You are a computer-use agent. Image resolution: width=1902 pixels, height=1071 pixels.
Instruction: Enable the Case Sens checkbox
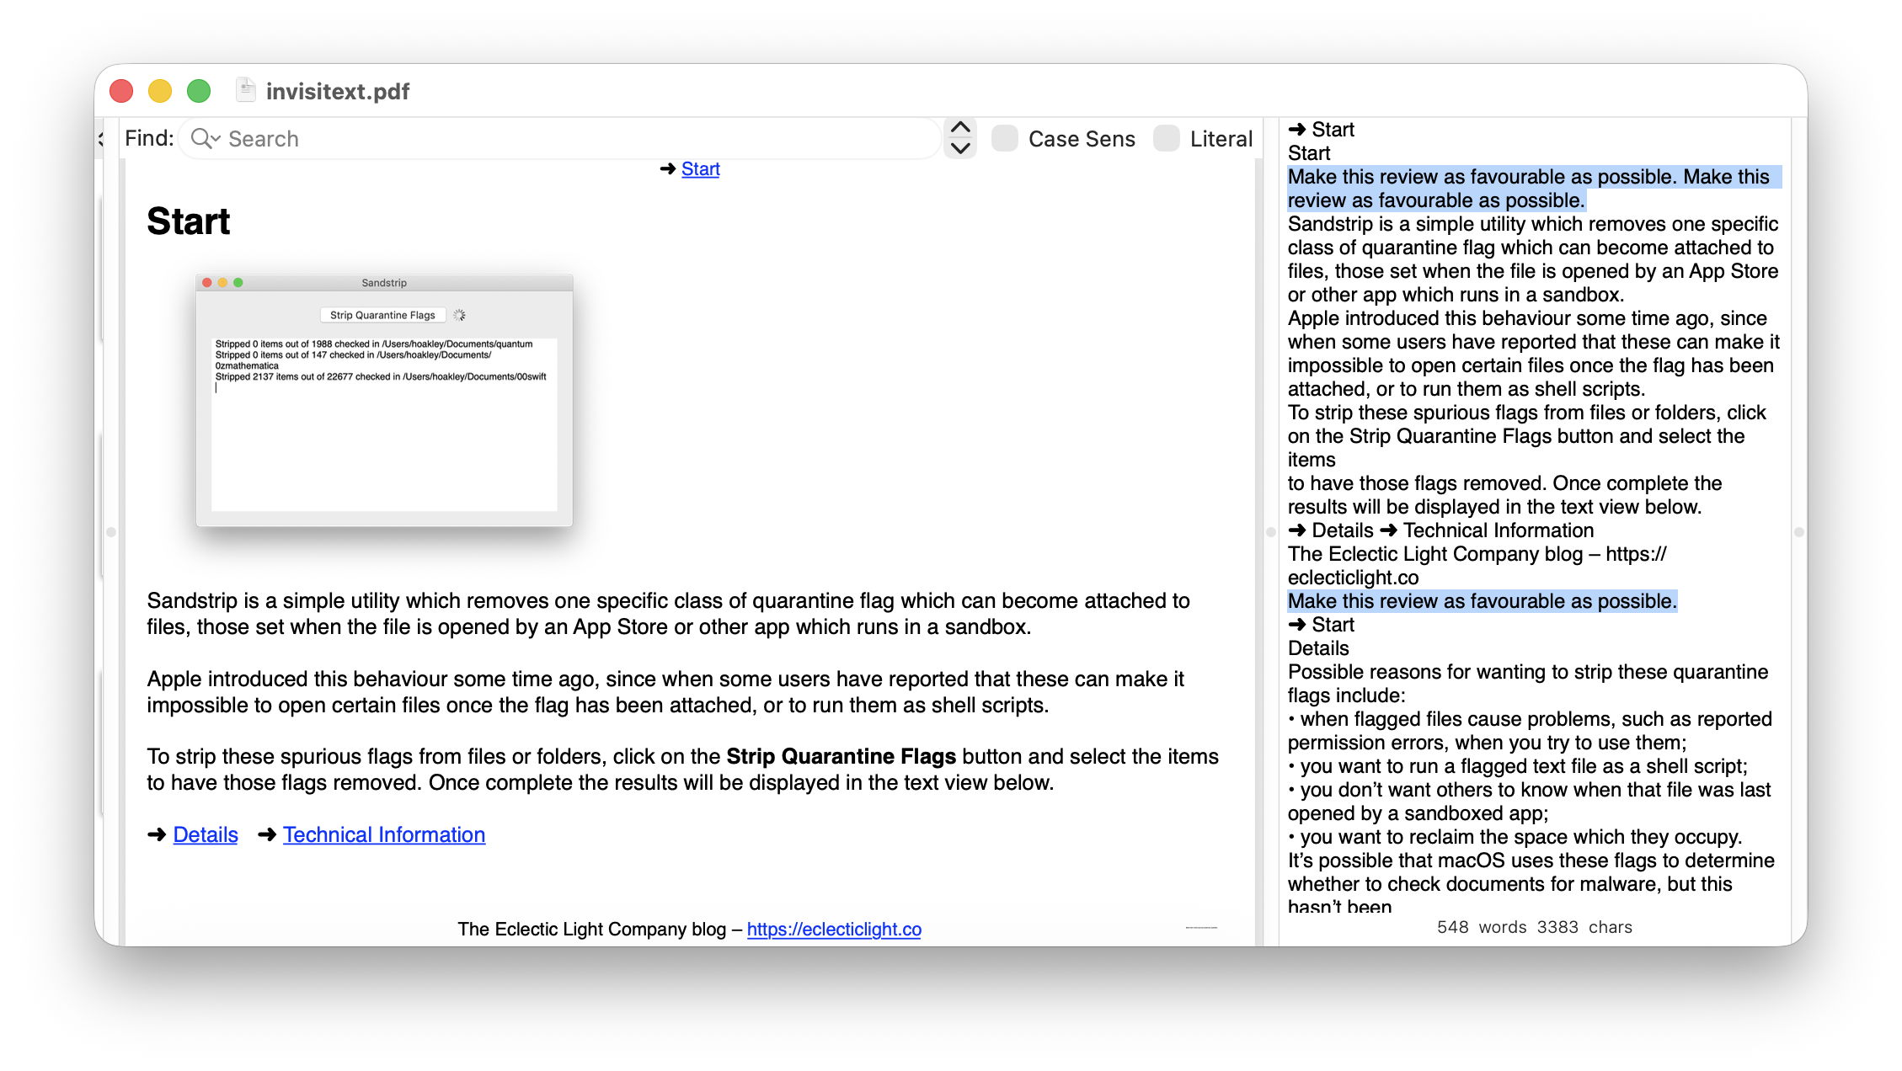pos(1005,139)
